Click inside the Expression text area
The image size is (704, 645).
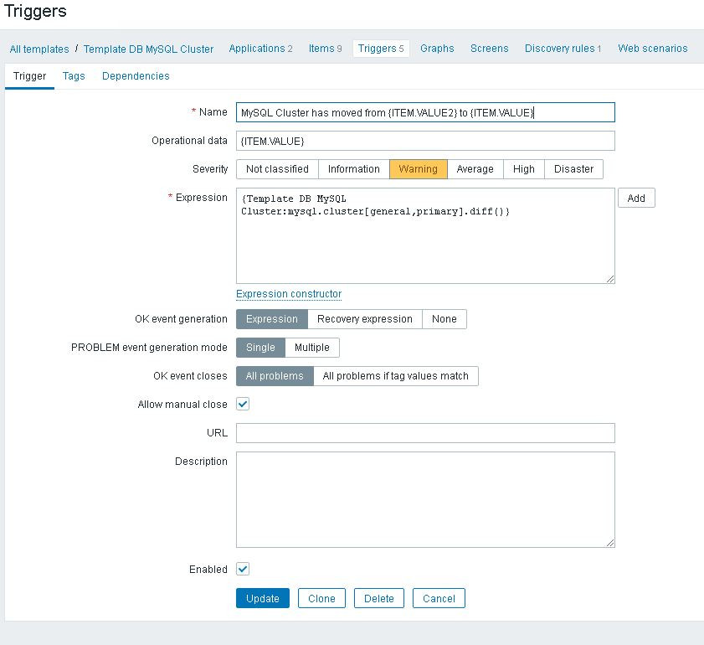pyautogui.click(x=425, y=236)
